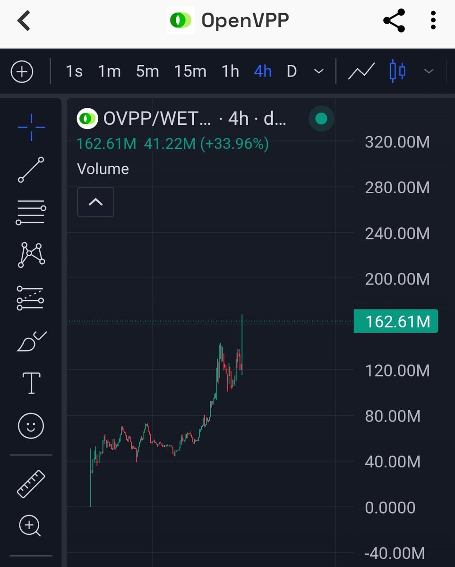This screenshot has width=455, height=567.
Task: Open the candlestick chart type dropdown
Action: pyautogui.click(x=429, y=71)
